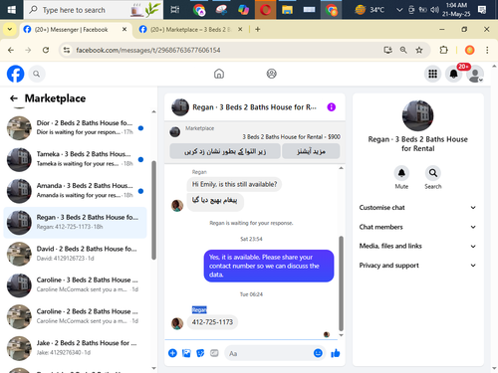
Task: Open a new browser tab
Action: point(258,29)
